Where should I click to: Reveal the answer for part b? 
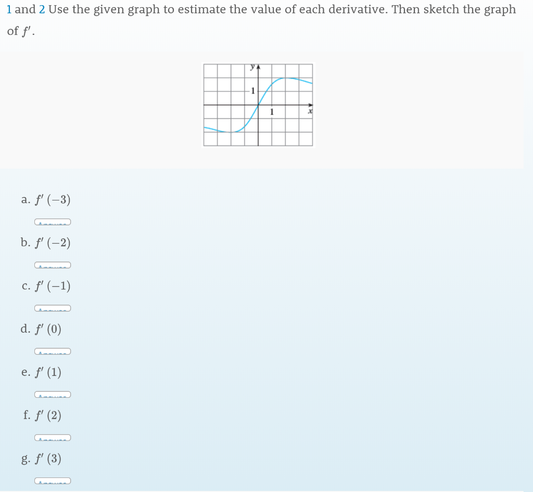coord(53,264)
